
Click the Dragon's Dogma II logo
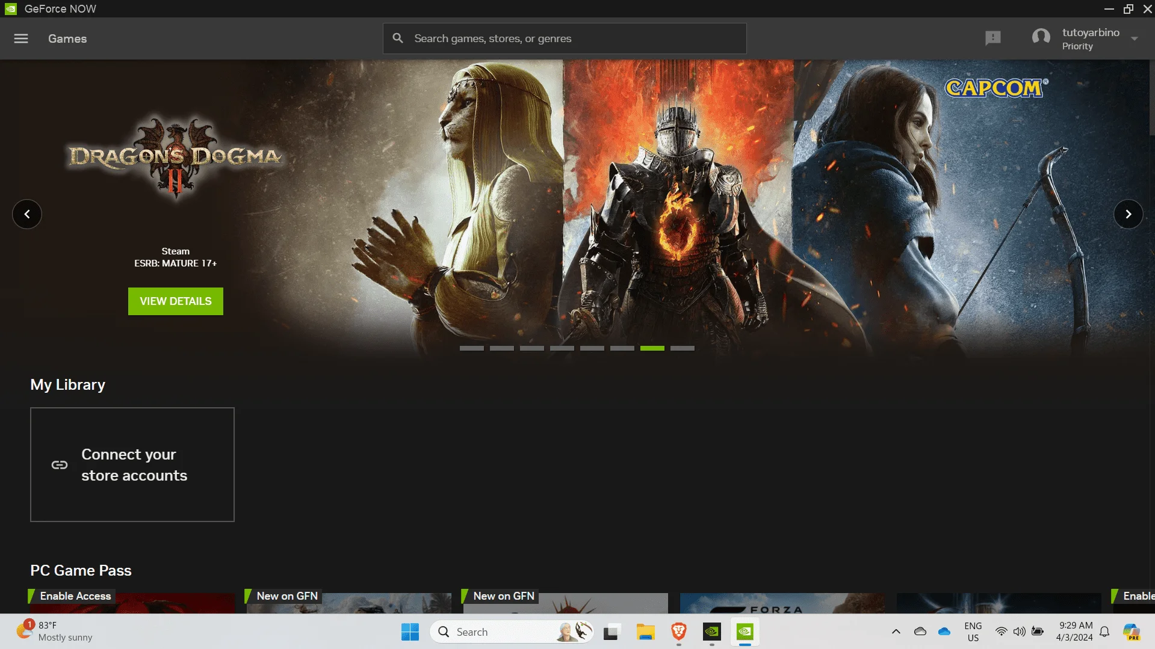pos(175,158)
